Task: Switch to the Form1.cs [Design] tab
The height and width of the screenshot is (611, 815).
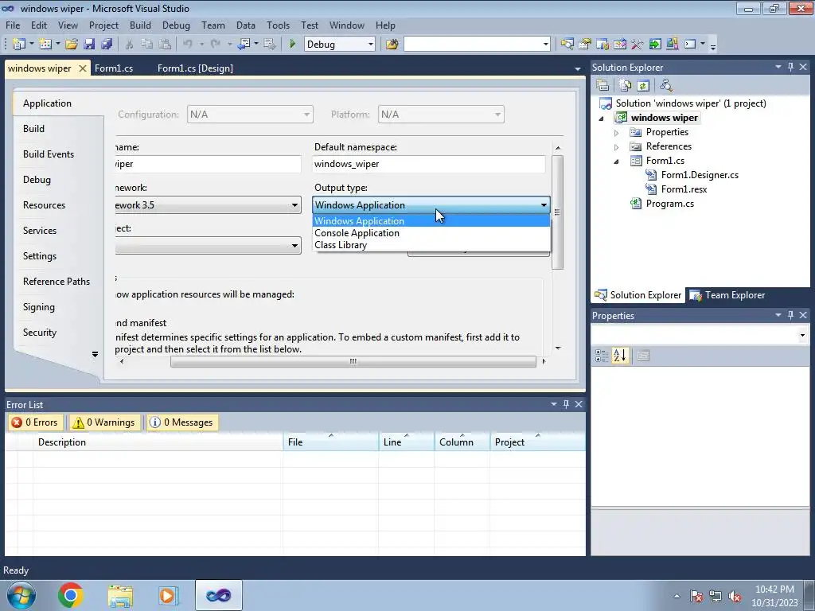Action: pos(195,68)
